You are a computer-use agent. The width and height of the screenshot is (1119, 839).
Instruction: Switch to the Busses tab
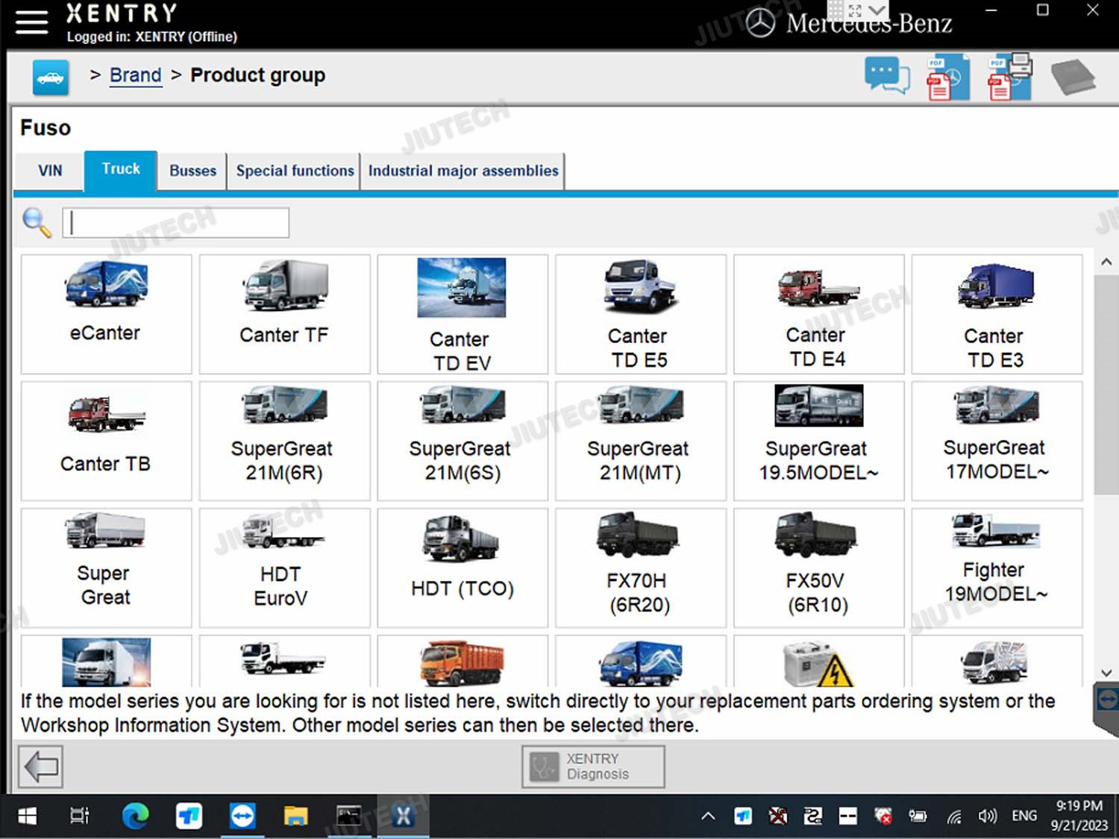pos(192,171)
